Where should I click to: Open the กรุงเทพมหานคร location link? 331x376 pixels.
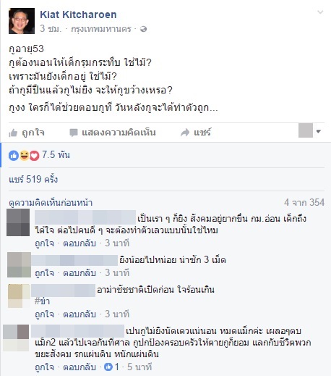[101, 29]
